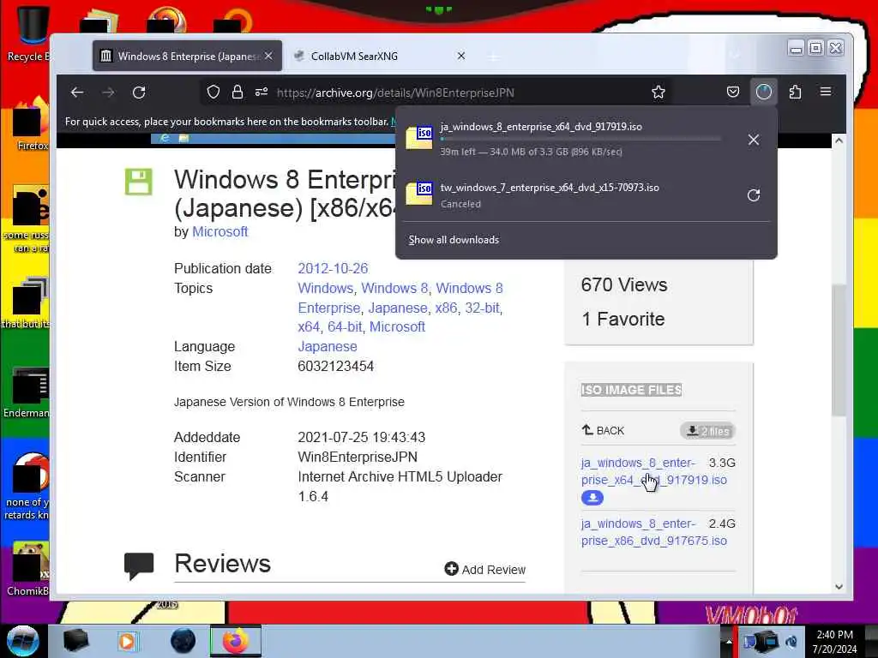
Task: Close the Windows 8 Enterprise tab
Action: 268,56
